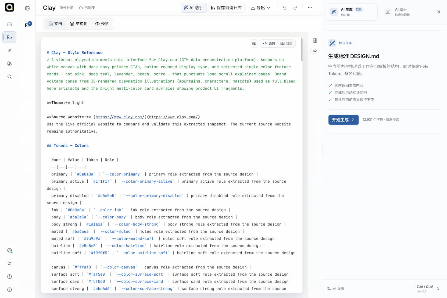The image size is (447, 298).
Task: Click the '12,931 个字符 · 快速模式' text
Action: point(381,119)
